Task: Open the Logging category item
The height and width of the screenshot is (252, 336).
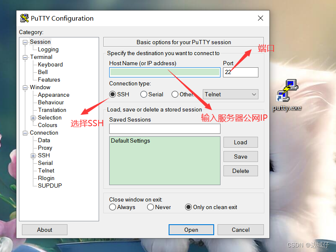Action: point(48,49)
